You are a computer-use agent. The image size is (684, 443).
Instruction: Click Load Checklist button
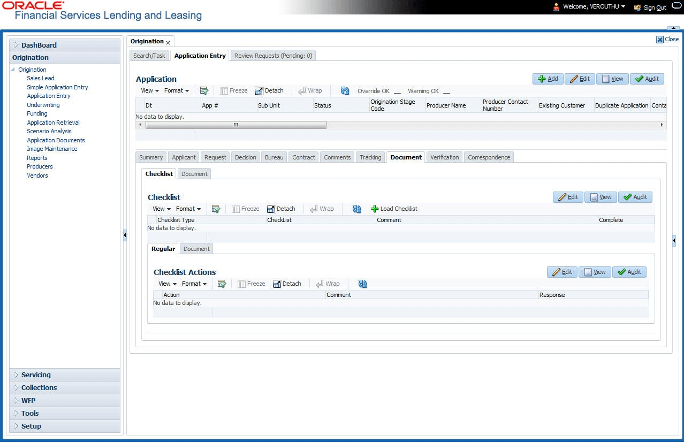tap(394, 209)
